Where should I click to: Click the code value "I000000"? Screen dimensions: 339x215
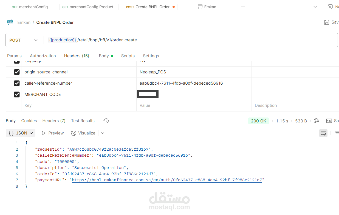[x=66, y=162]
